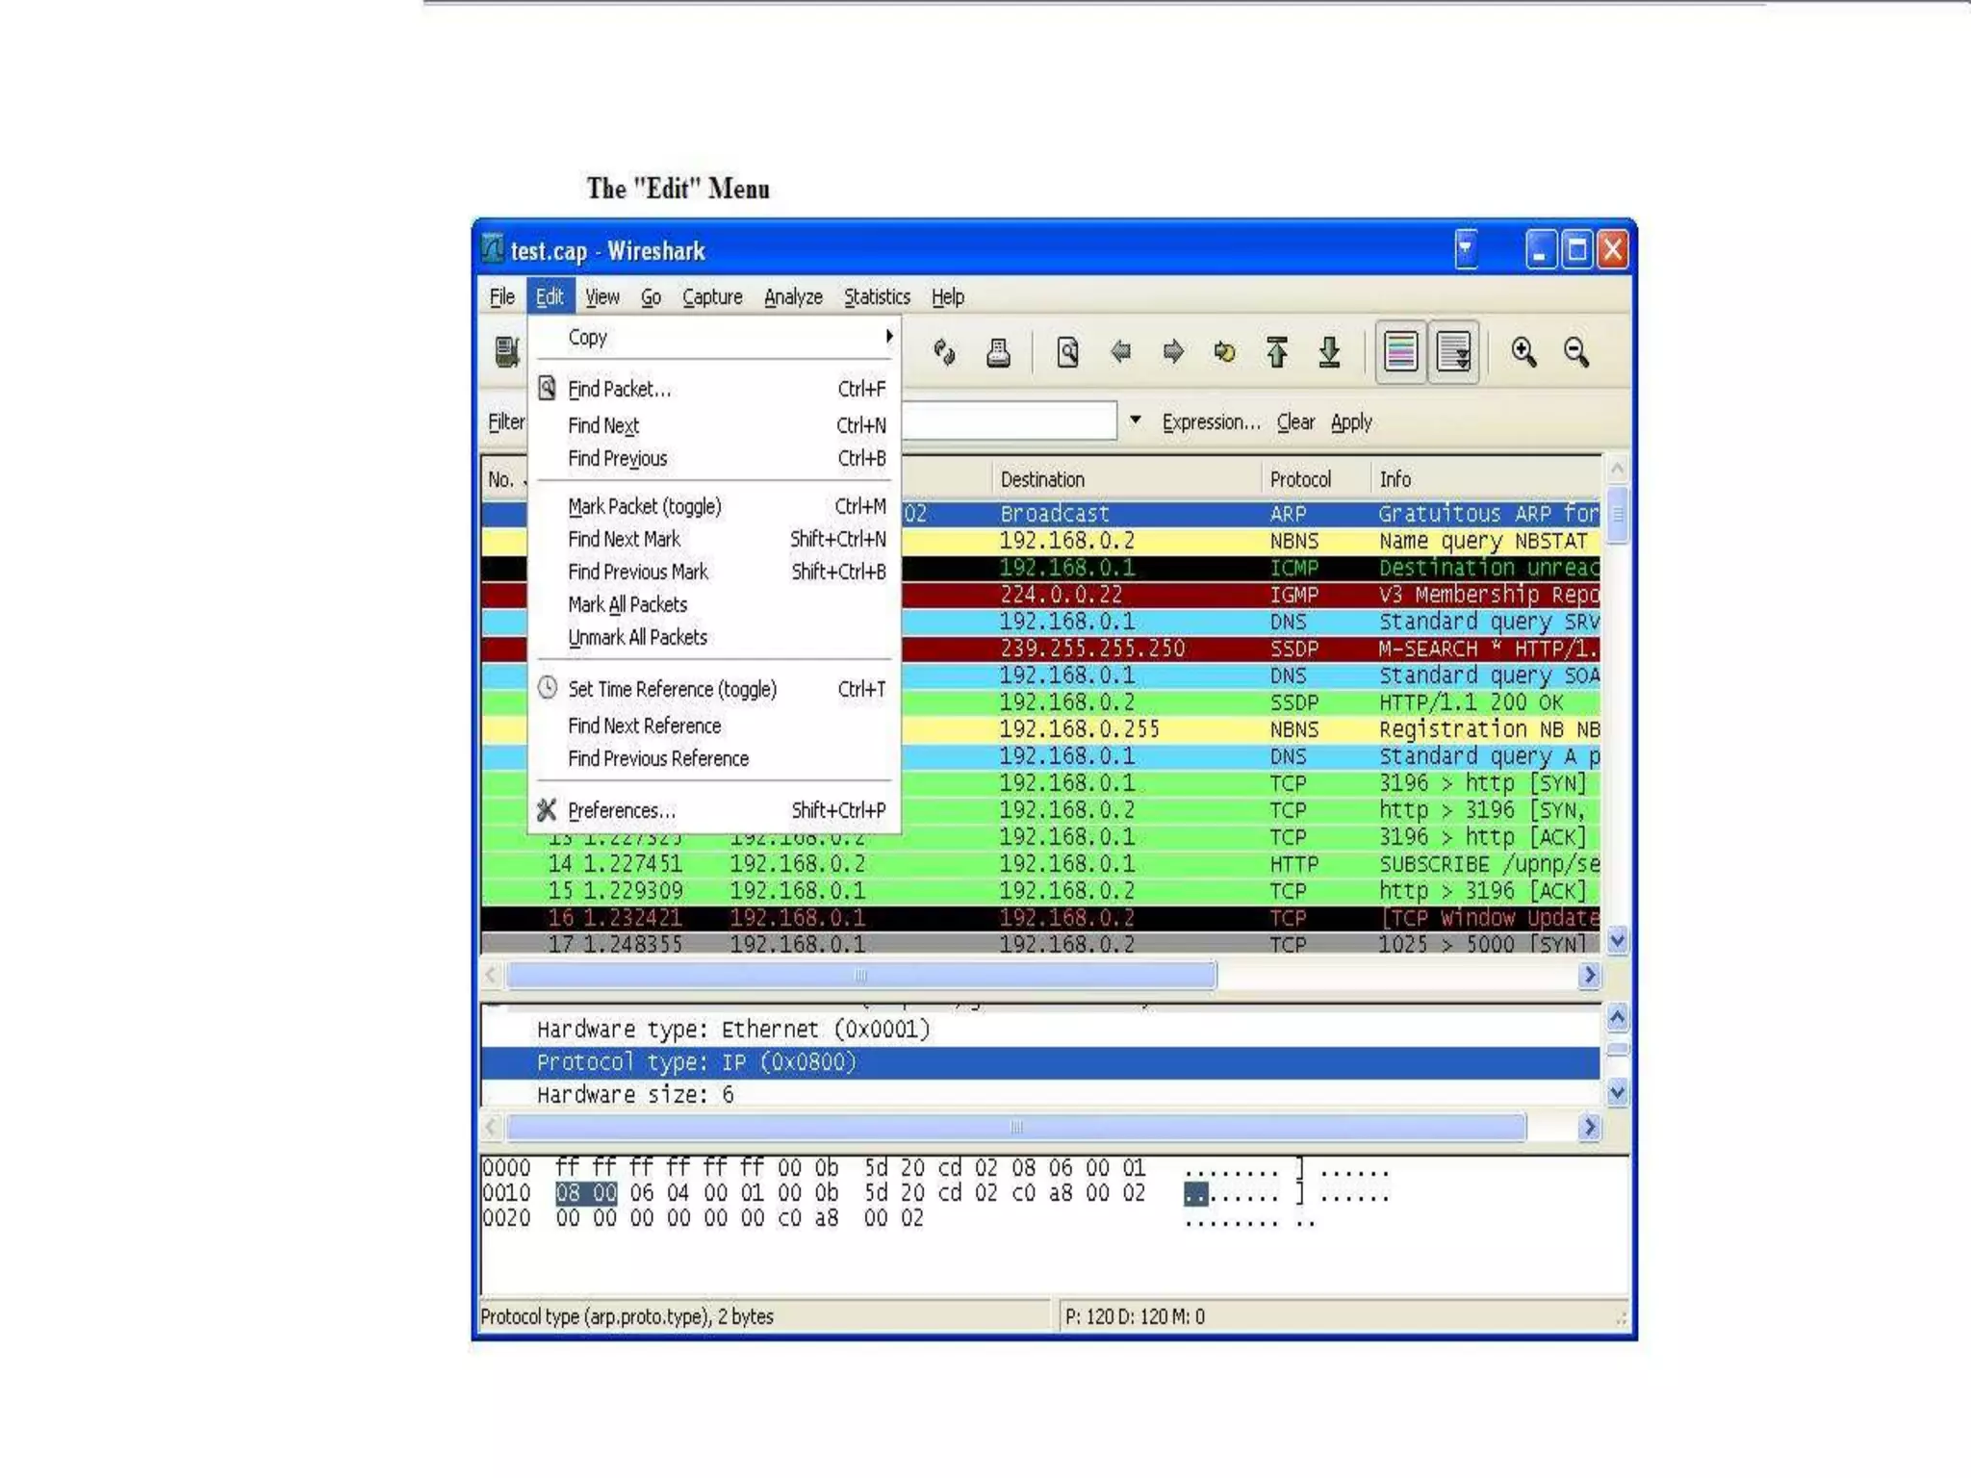Click the Reload capture file icon
This screenshot has width=1971, height=1478.
click(x=944, y=353)
